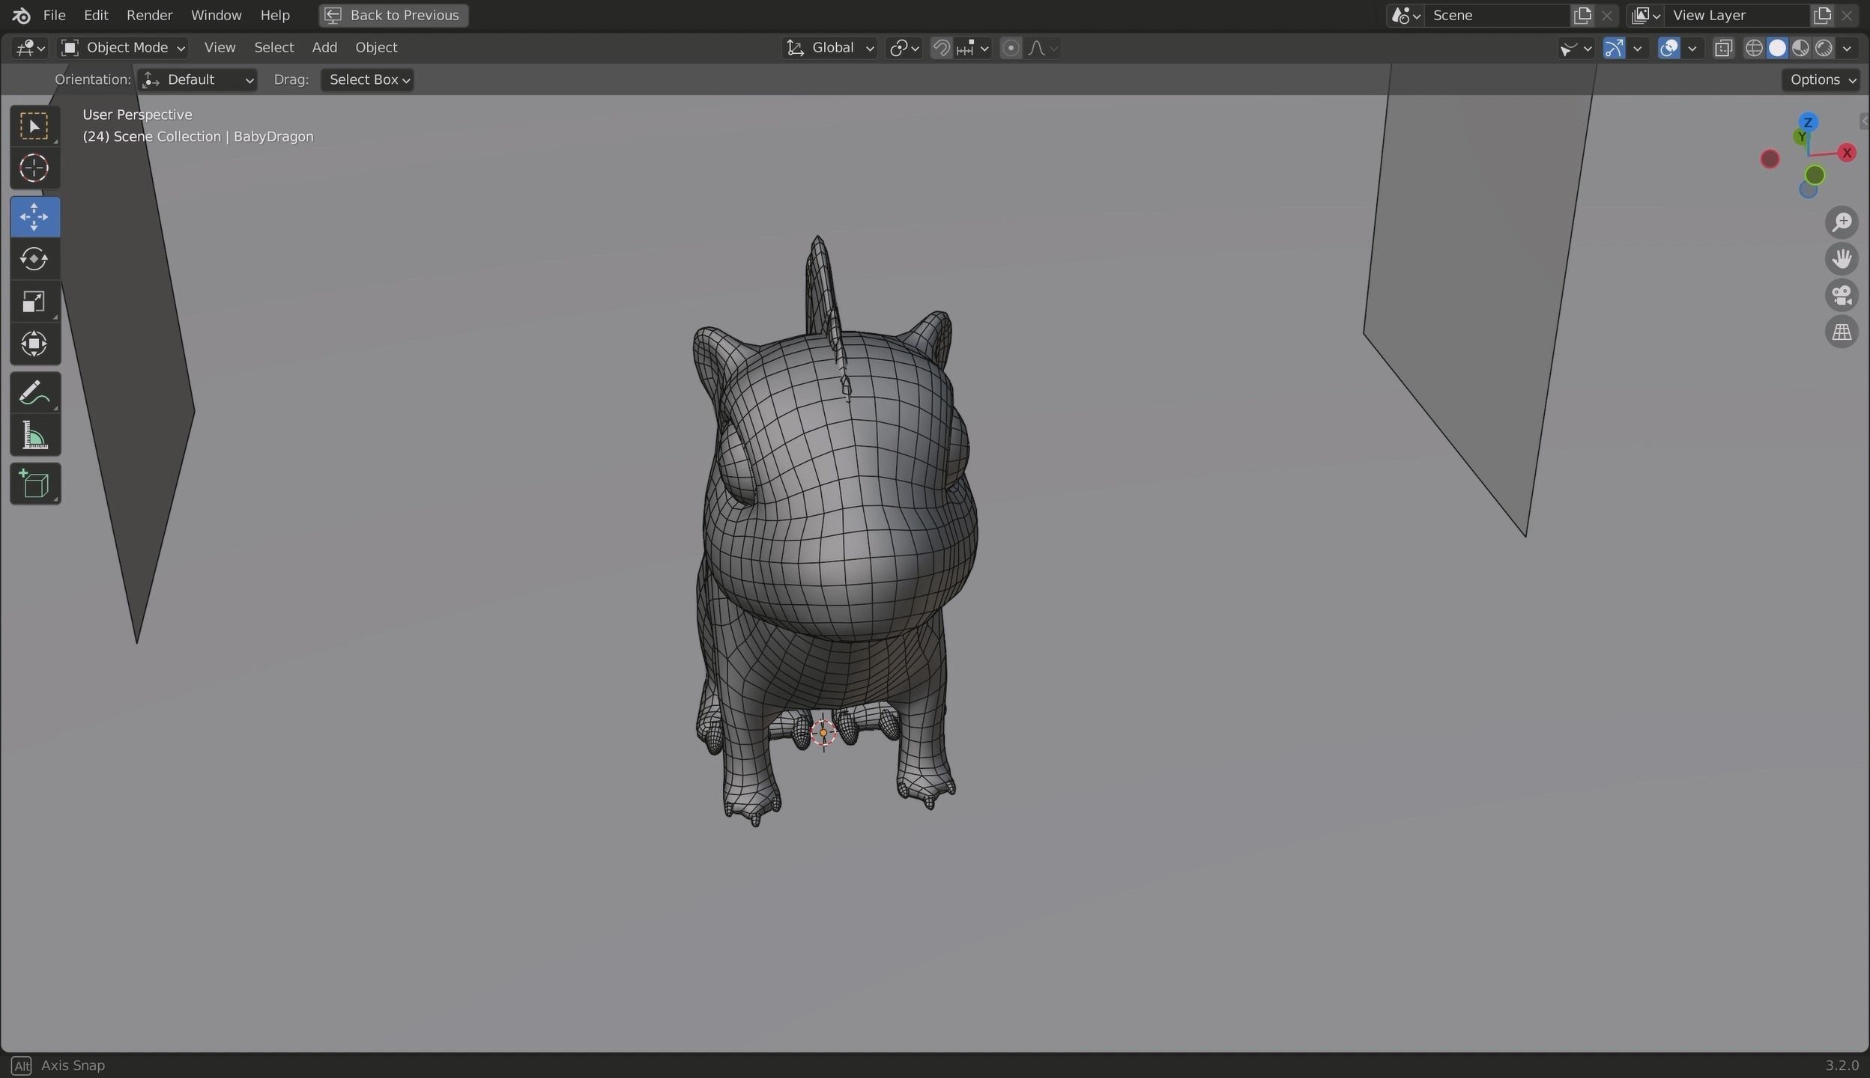Screen dimensions: 1870x1078
Task: Toggle show gizmos button
Action: pos(1613,48)
